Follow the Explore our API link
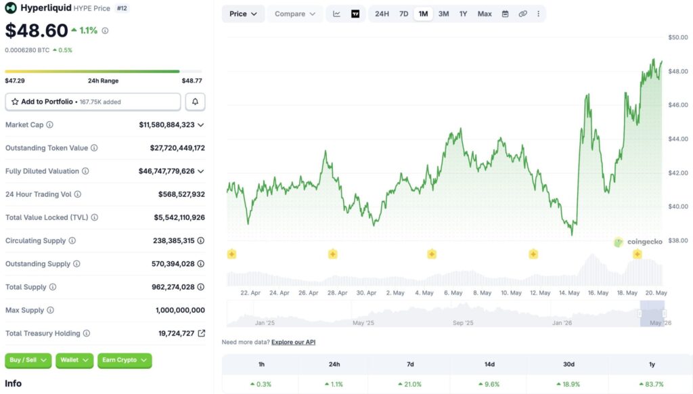This screenshot has height=394, width=693. 294,343
